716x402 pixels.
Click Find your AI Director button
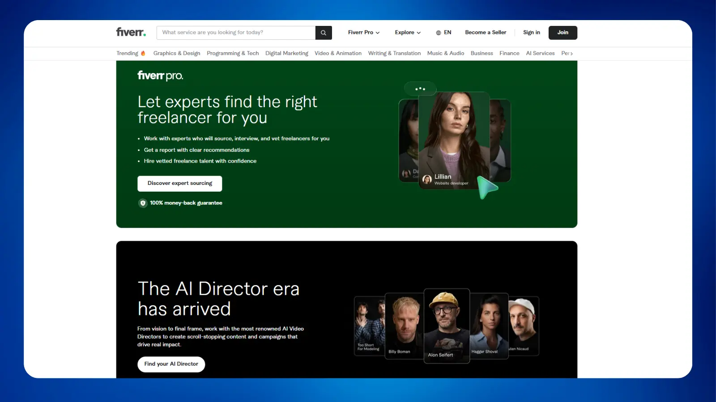tap(171, 364)
